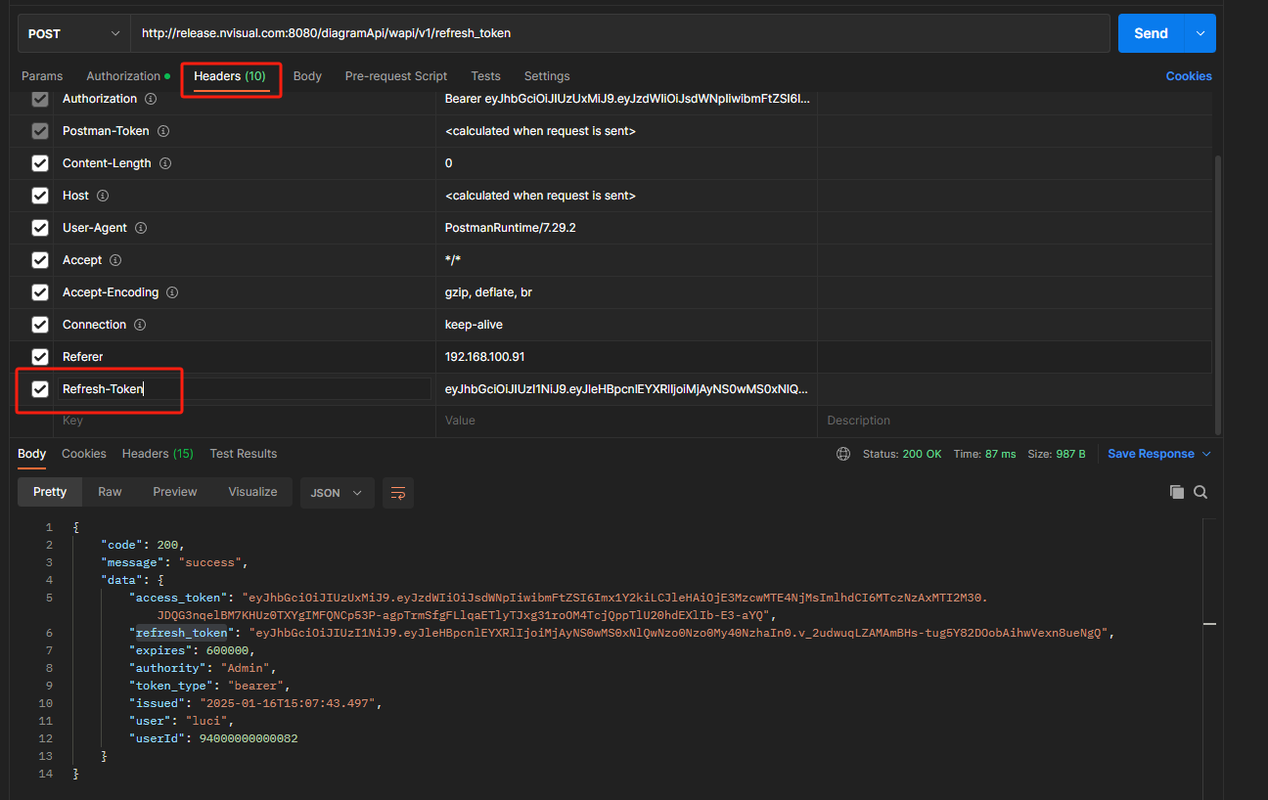Uncheck the Referer header checkbox
This screenshot has height=800, width=1268.
[40, 357]
